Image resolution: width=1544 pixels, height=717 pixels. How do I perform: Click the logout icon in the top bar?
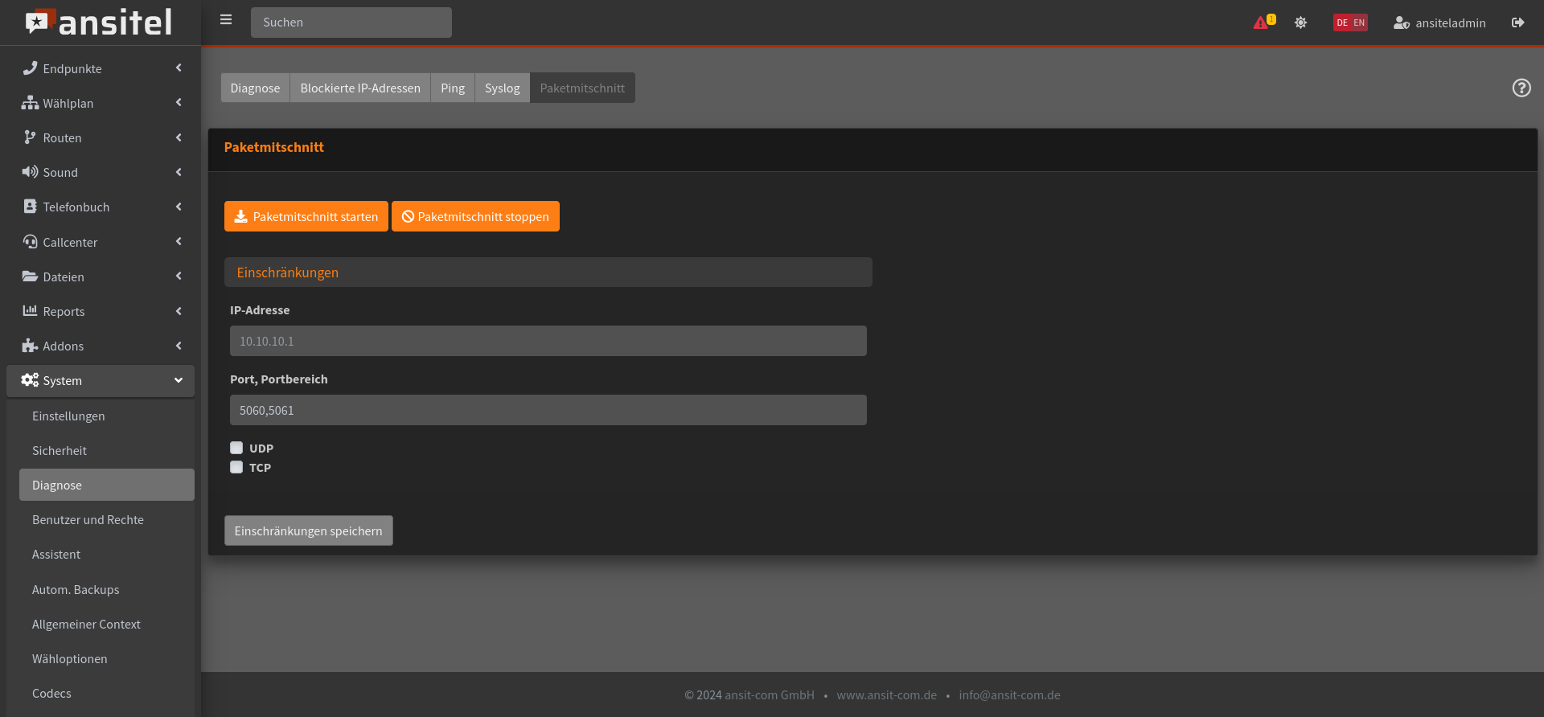click(1517, 23)
